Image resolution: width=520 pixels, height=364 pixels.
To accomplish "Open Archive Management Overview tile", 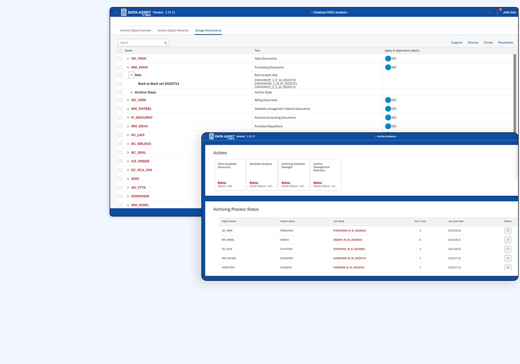I will [326, 175].
